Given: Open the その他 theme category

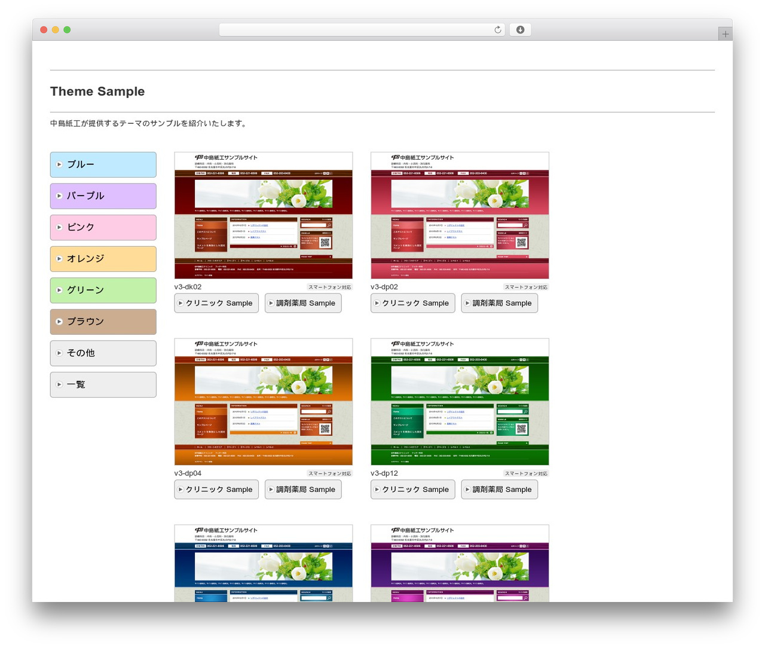Looking at the screenshot, I should [103, 353].
